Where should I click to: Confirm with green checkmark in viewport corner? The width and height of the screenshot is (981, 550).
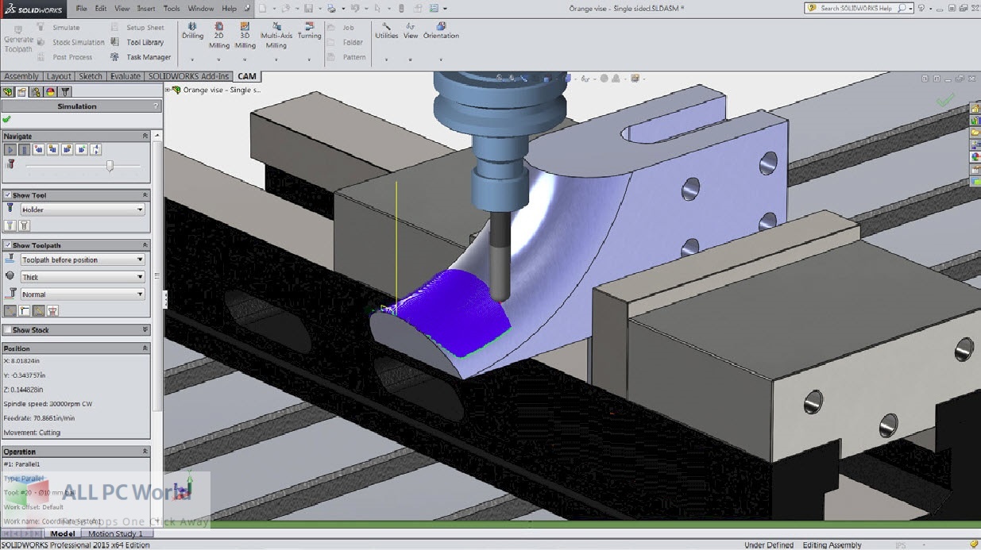[944, 101]
